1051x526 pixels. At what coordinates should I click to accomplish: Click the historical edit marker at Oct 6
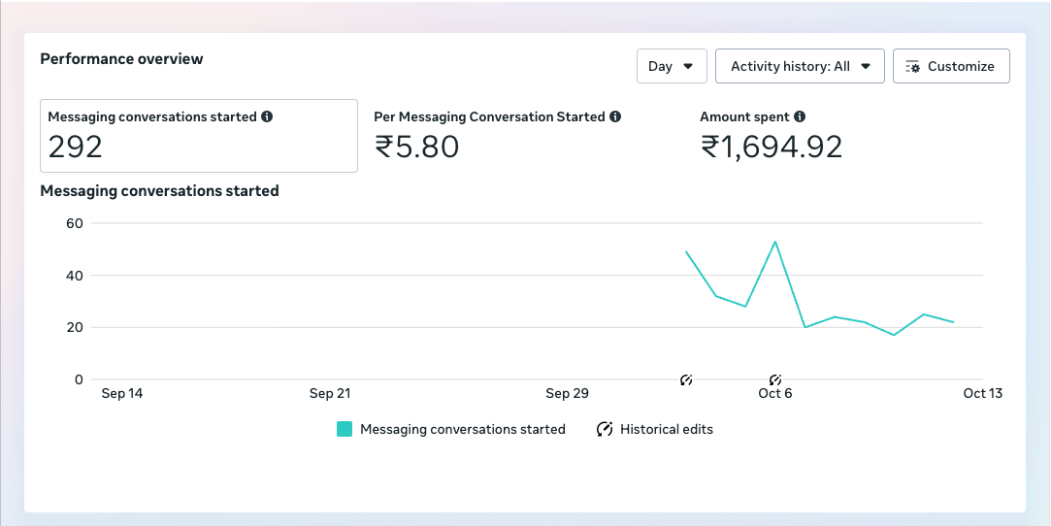pos(775,379)
